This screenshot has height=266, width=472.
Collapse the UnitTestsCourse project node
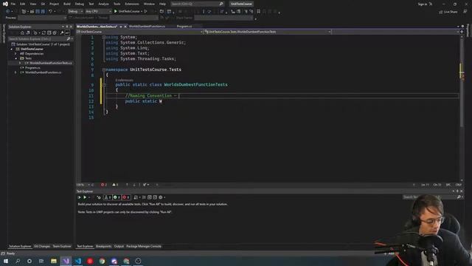click(x=12, y=49)
